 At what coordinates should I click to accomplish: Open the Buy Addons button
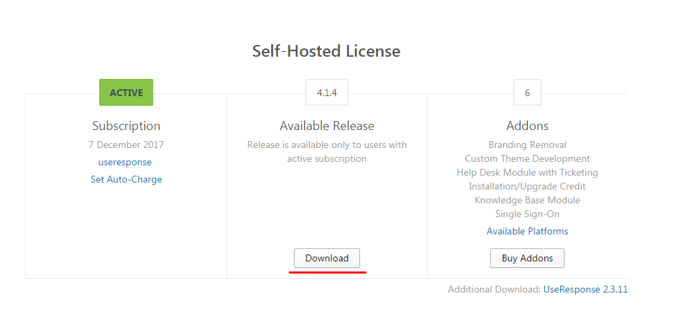(527, 258)
